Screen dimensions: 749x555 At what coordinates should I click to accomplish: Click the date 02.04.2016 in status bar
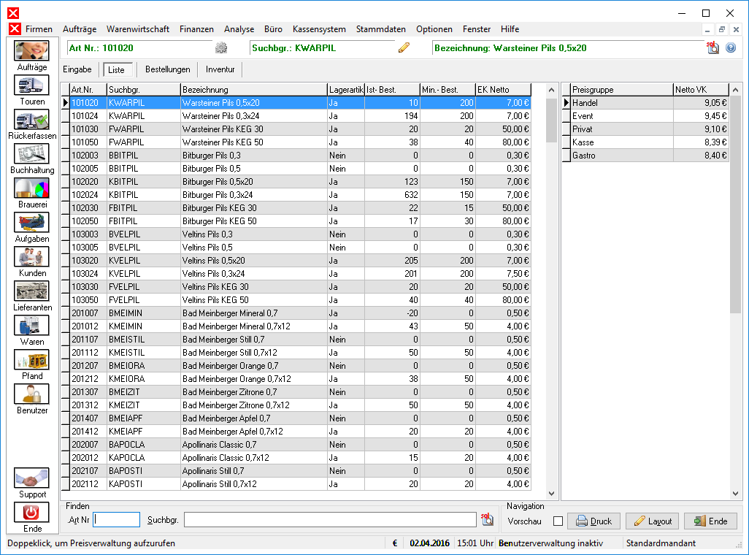click(x=429, y=543)
